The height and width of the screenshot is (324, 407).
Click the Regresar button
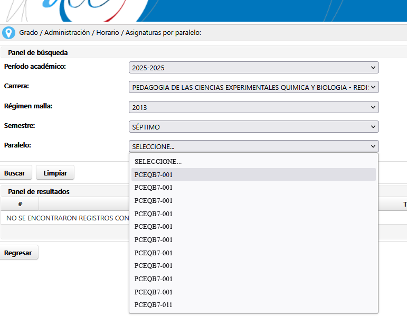pyautogui.click(x=18, y=253)
